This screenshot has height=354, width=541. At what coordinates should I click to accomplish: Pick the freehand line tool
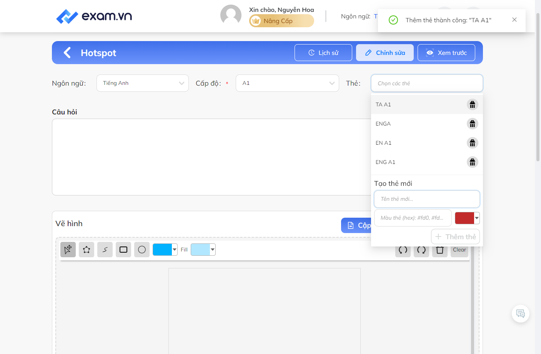(x=105, y=250)
